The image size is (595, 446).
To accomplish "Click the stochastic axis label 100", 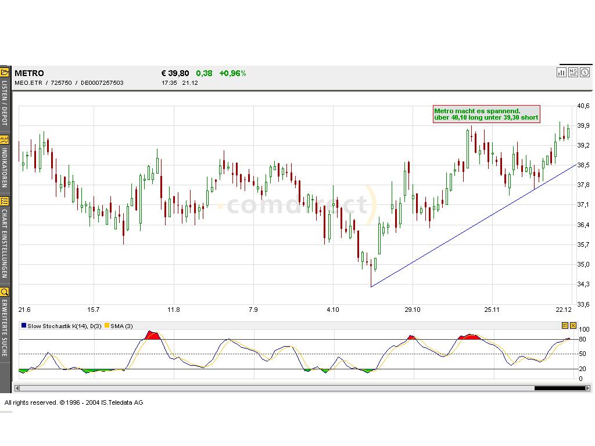I will click(585, 329).
